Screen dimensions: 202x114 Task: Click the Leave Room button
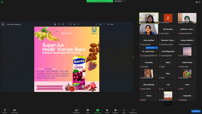pos(196,111)
